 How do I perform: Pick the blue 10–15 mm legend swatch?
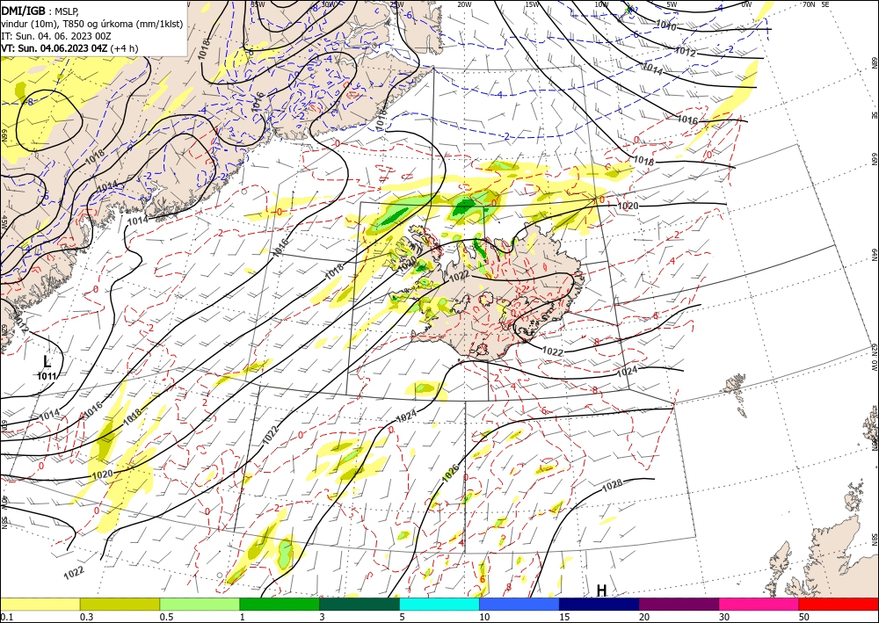(x=519, y=604)
